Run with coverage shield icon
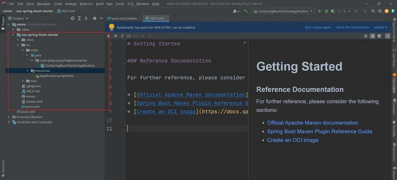Screen dimensions: 397x180 click(333, 11)
